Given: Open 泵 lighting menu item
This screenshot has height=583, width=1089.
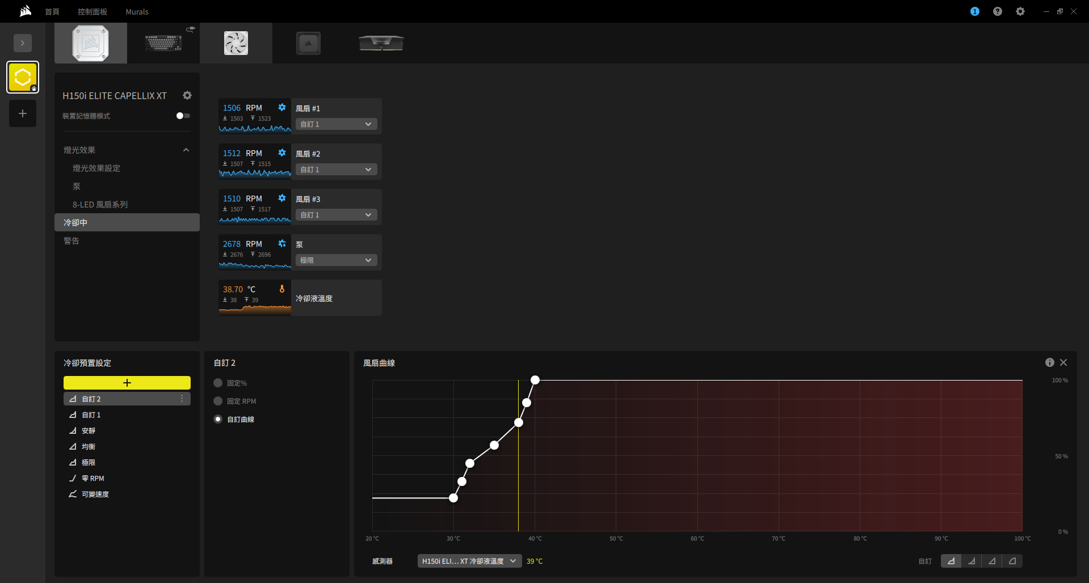Looking at the screenshot, I should 77,186.
